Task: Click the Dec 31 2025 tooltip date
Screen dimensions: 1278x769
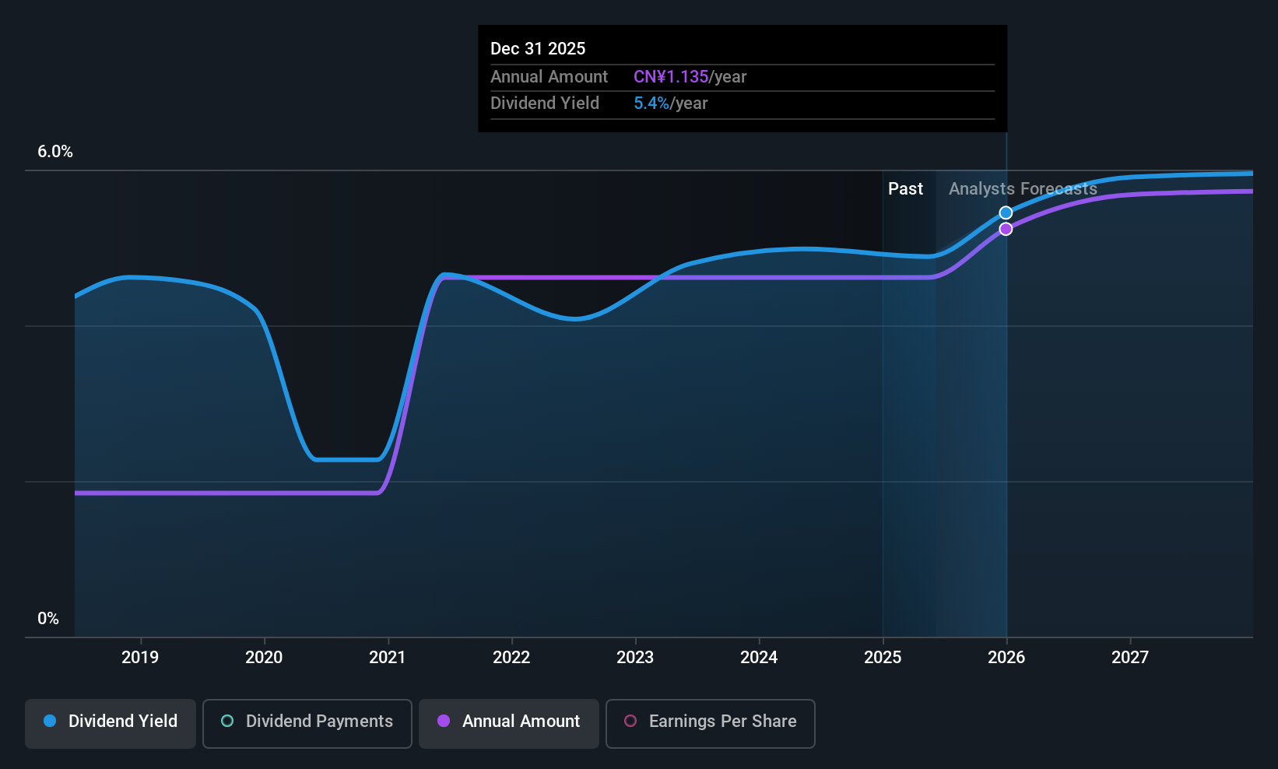Action: pyautogui.click(x=538, y=49)
